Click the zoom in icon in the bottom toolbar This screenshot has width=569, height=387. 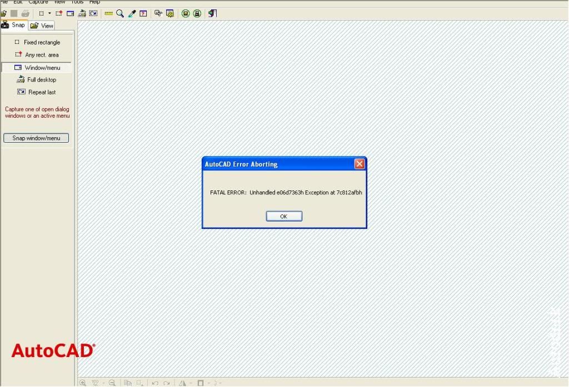[83, 383]
